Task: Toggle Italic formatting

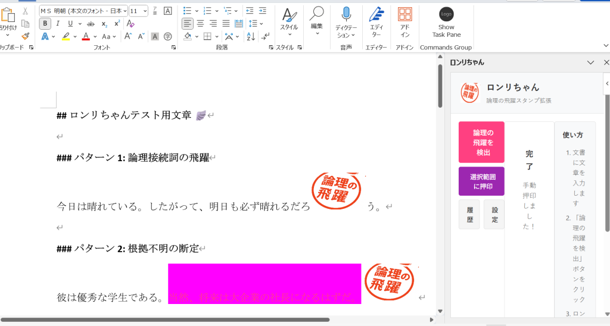Action: [58, 24]
